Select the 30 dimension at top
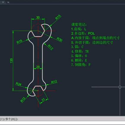Viewport: 125px width, 125px height. pos(38,17)
